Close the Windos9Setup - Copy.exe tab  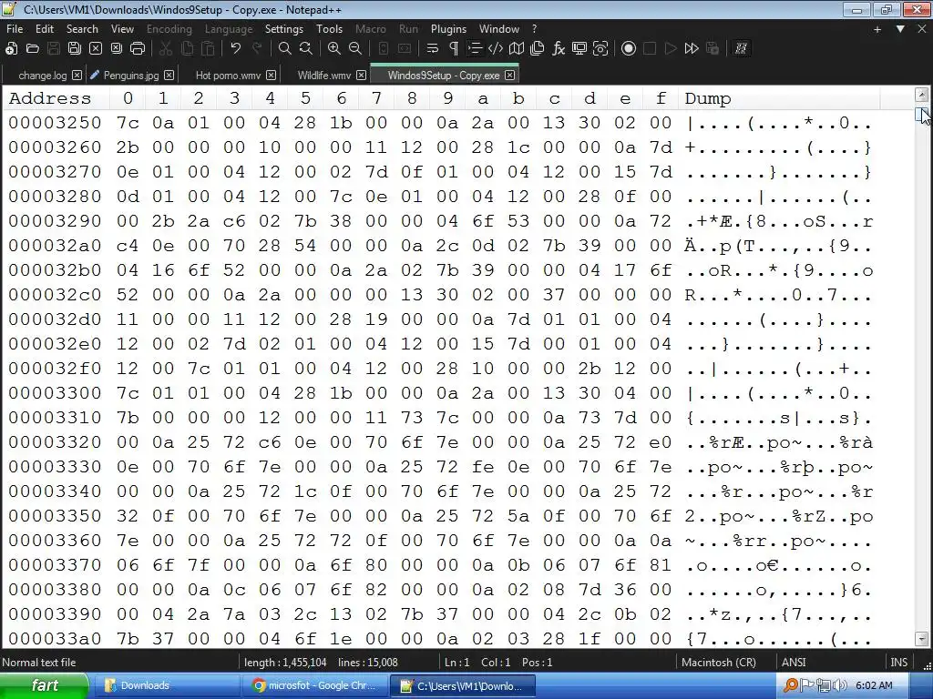tap(510, 75)
